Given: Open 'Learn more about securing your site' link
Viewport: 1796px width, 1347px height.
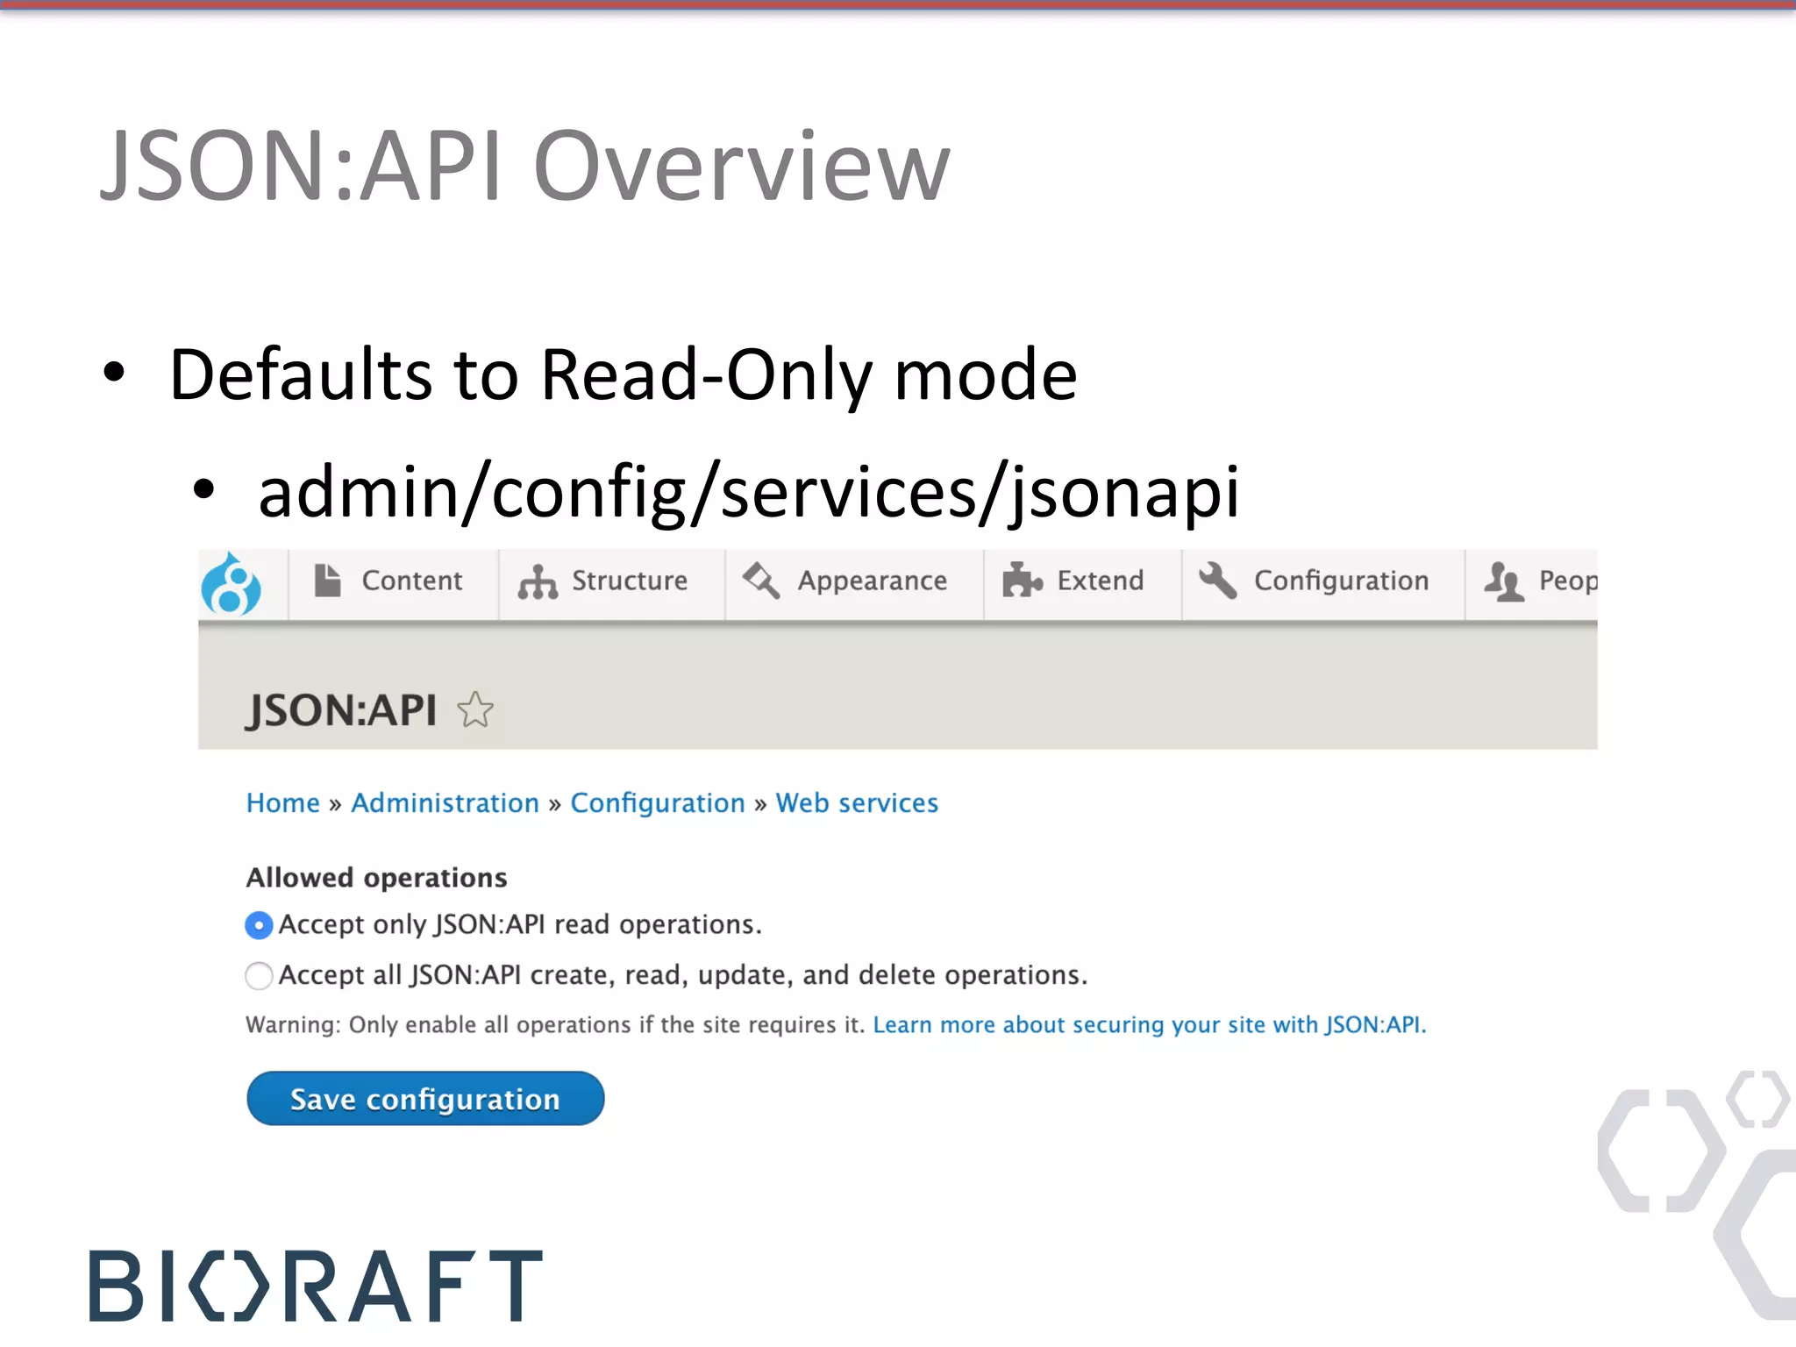Looking at the screenshot, I should click(1150, 1024).
